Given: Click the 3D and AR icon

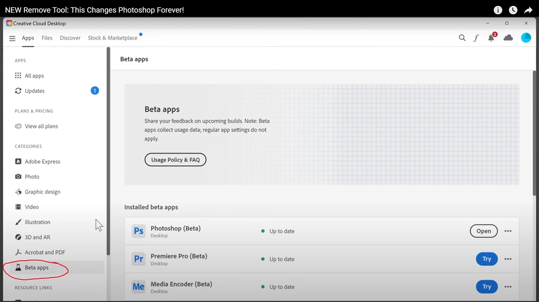Looking at the screenshot, I should coord(18,237).
